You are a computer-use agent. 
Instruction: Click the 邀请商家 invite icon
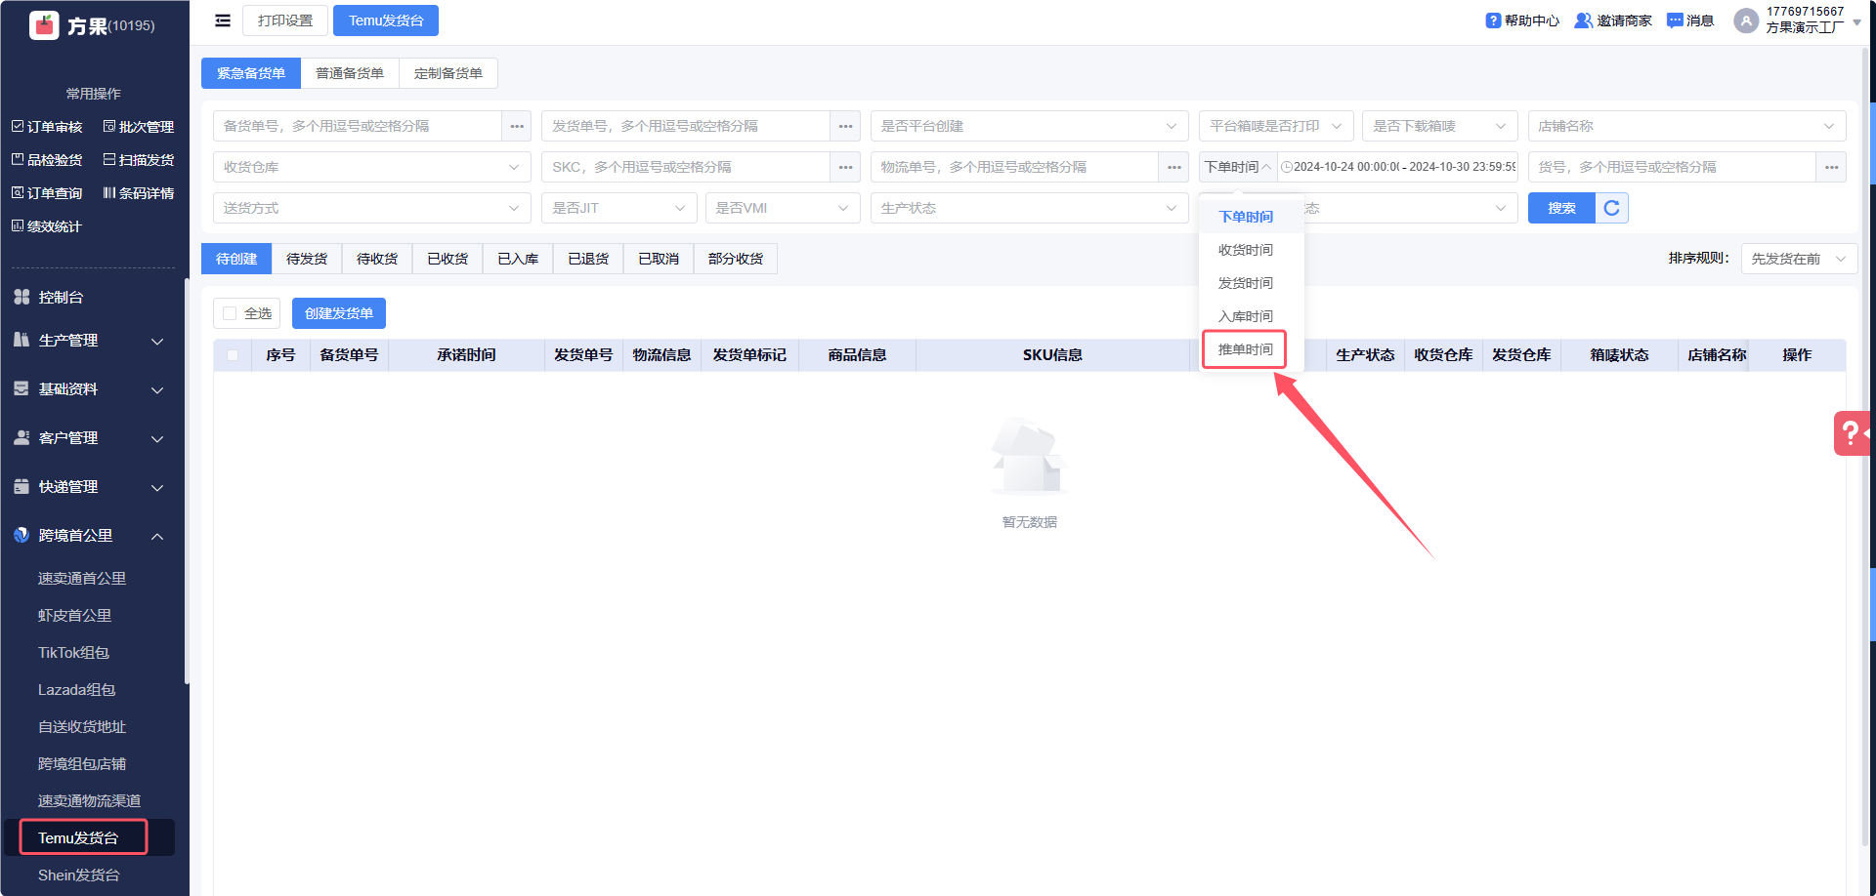coord(1583,20)
